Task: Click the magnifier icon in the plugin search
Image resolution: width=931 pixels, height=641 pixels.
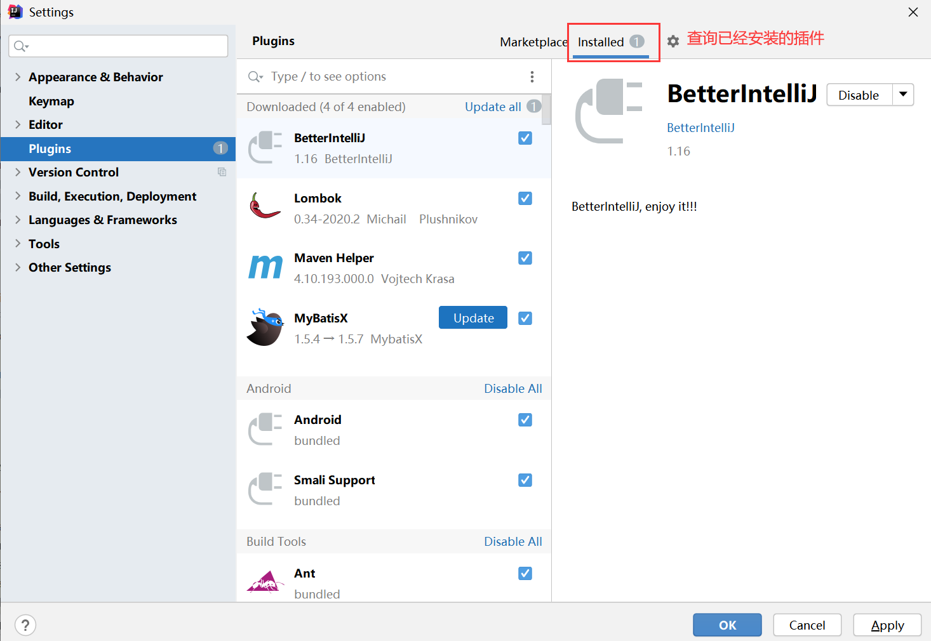Action: 255,77
